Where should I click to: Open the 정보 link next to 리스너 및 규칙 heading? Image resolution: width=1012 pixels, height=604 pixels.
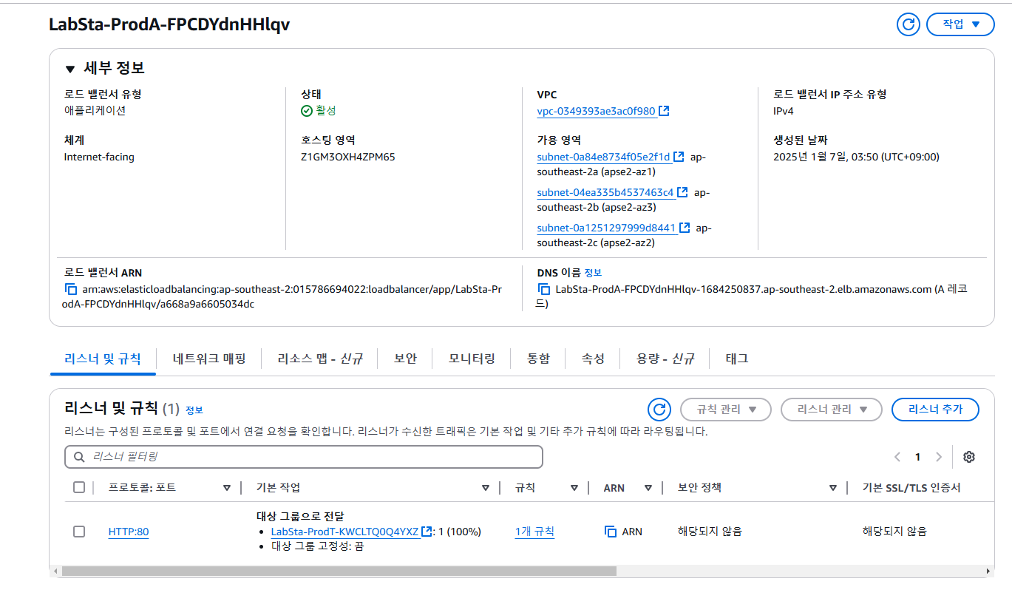pos(194,410)
